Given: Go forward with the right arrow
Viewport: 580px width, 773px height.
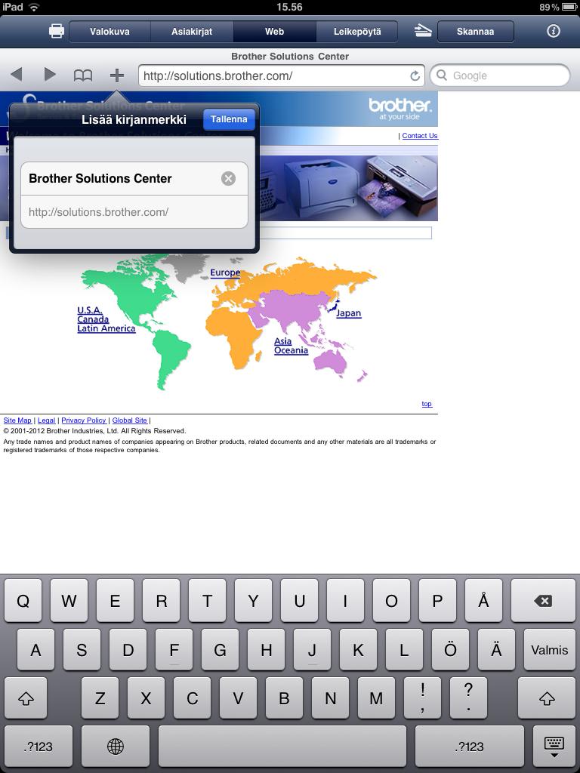Looking at the screenshot, I should click(50, 75).
